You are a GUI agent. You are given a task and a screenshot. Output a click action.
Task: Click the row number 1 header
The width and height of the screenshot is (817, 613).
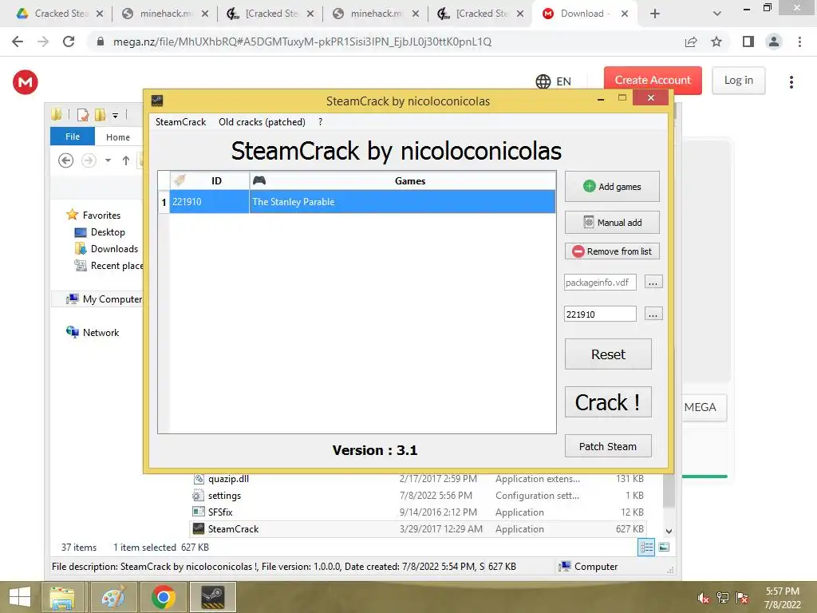(164, 202)
